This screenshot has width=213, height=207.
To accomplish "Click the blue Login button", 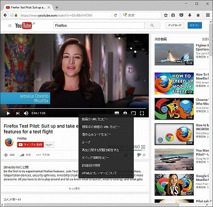I will [194, 26].
